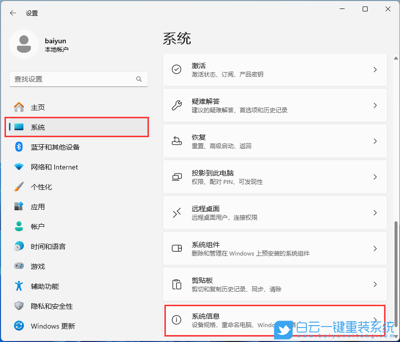Click the 系统组件 components icon

point(176,248)
